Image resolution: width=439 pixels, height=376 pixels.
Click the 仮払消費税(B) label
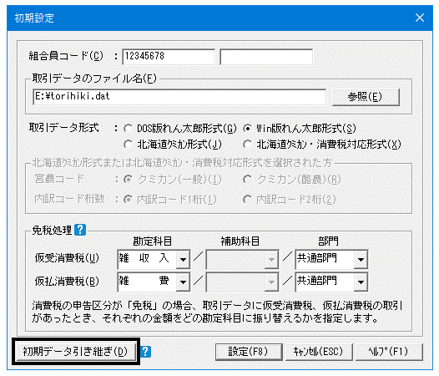click(67, 282)
